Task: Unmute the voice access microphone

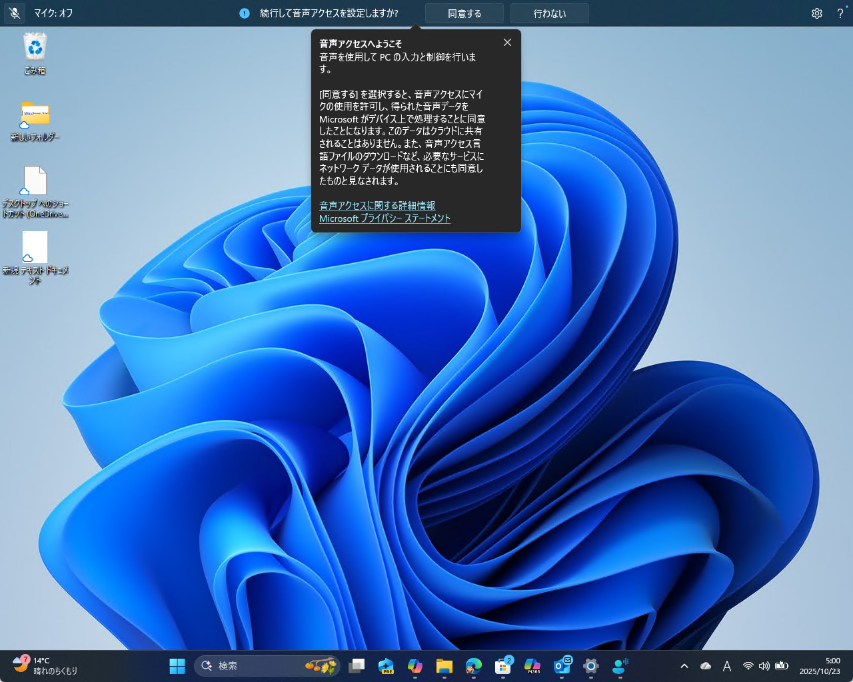Action: tap(14, 13)
